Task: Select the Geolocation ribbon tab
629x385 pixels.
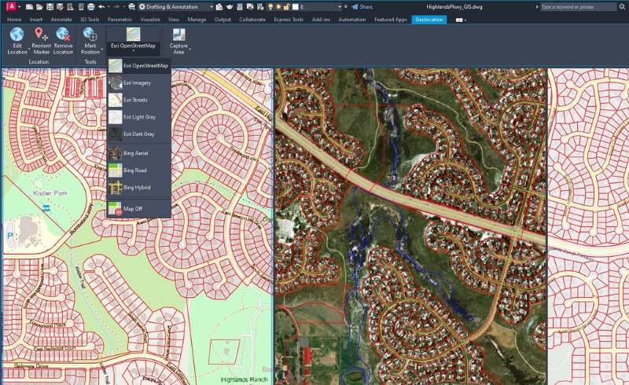Action: tap(429, 19)
